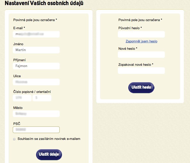Viewport: 190px width, 163px height.
Task: Click the Číslo popisné / orientační label
Action: tap(33, 92)
